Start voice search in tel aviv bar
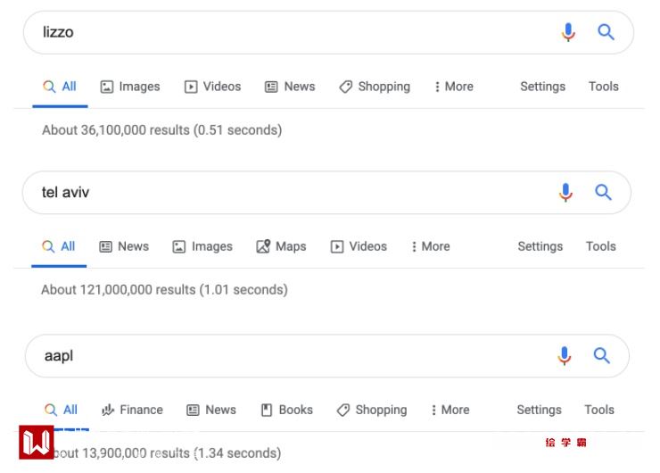 565,193
